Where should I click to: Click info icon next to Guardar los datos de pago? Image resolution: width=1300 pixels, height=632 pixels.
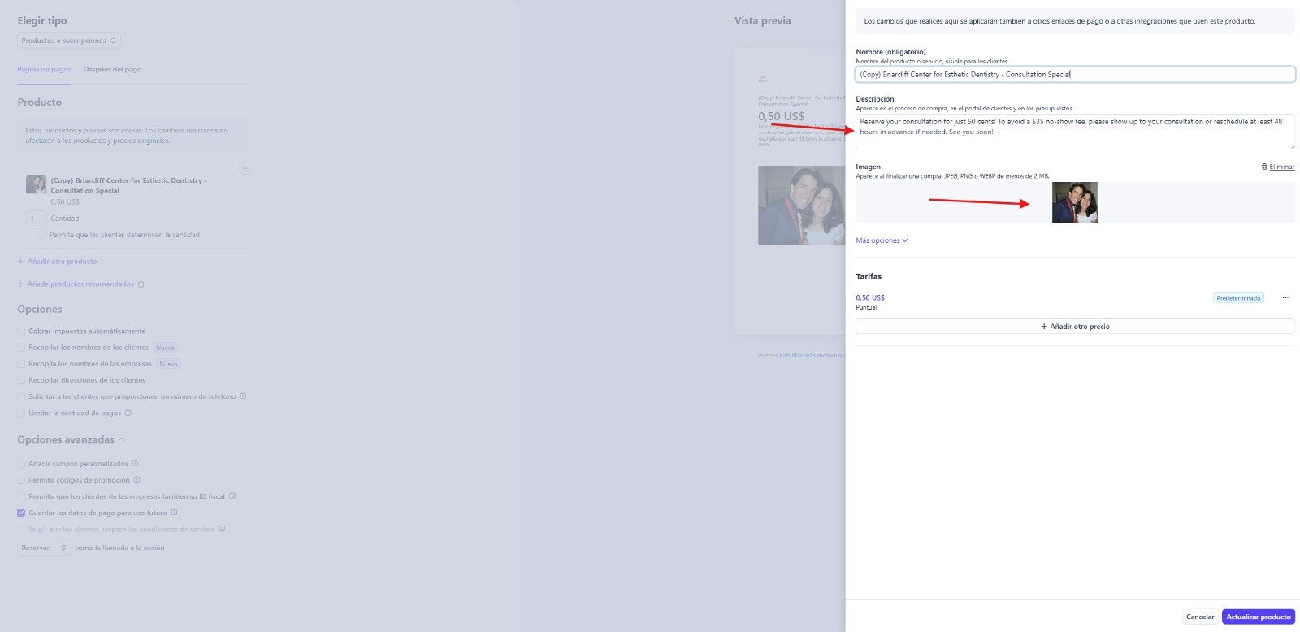tap(174, 513)
